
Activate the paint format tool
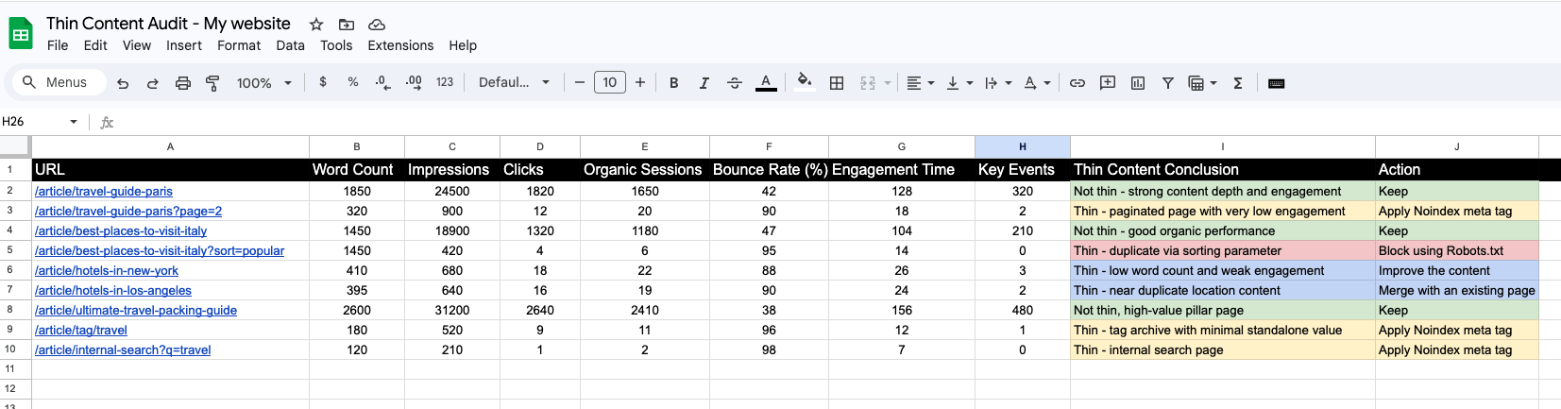pos(212,83)
